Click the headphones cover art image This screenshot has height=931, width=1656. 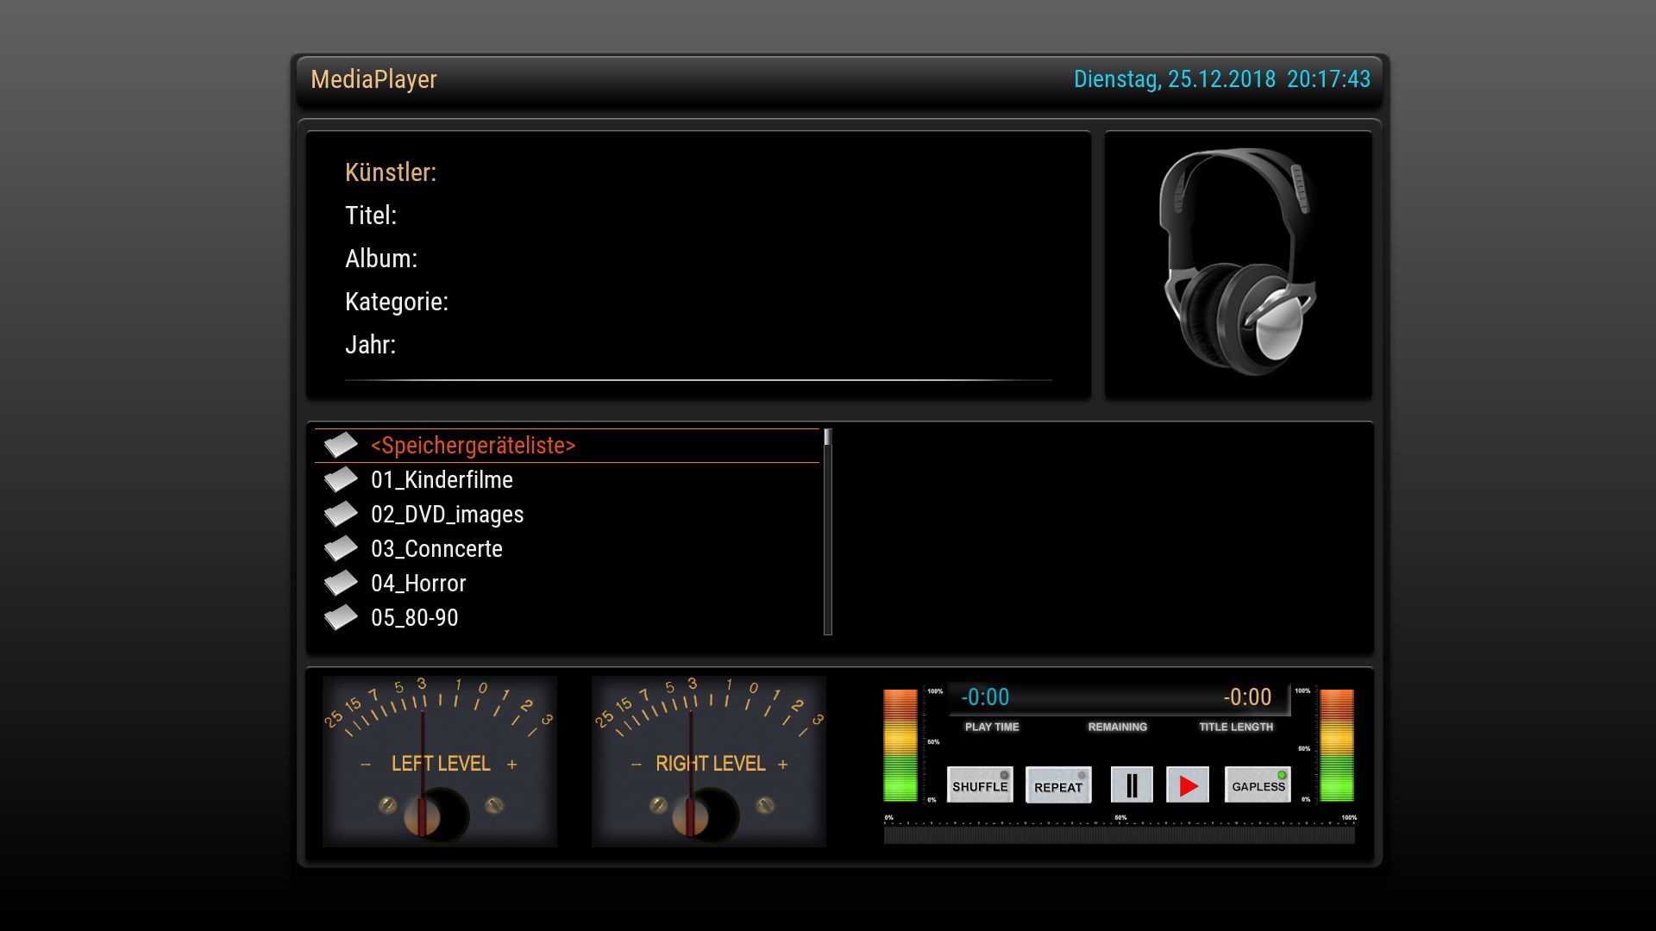(x=1238, y=264)
